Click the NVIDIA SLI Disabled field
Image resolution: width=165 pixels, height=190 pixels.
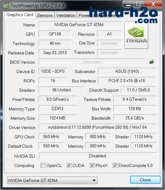pos(98,156)
